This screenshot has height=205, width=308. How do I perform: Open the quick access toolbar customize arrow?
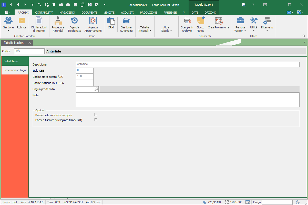coord(105,5)
